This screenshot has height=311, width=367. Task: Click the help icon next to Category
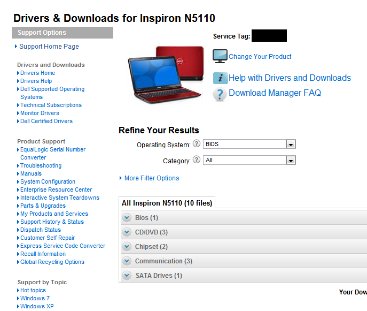pos(197,160)
